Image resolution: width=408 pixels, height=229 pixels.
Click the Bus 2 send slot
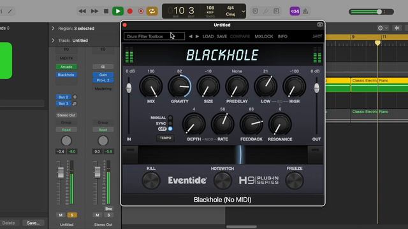63,97
